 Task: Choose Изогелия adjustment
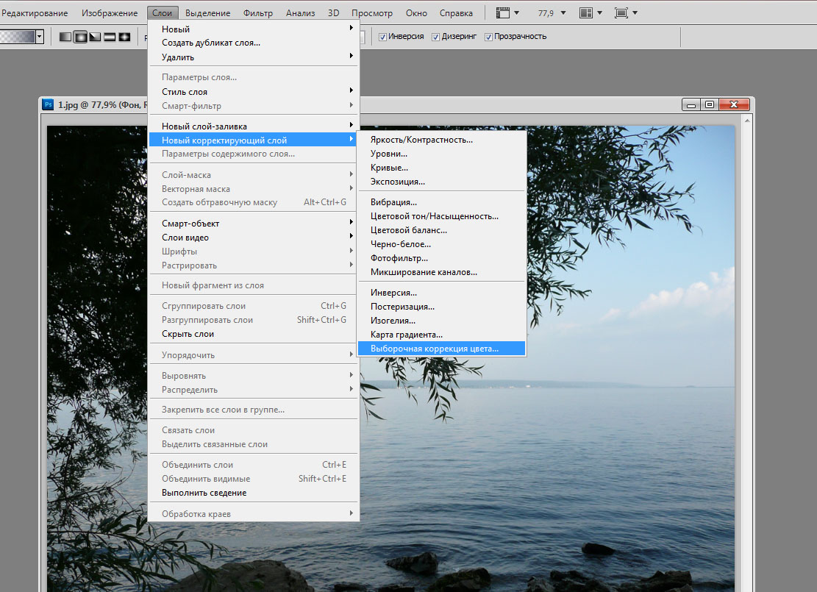click(x=441, y=321)
